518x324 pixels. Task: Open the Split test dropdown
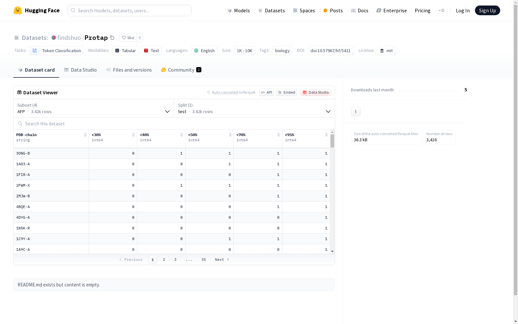[x=254, y=108]
